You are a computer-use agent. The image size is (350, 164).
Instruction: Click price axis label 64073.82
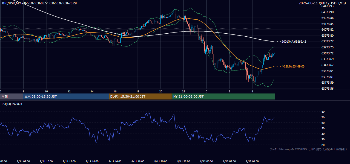coord(327,30)
